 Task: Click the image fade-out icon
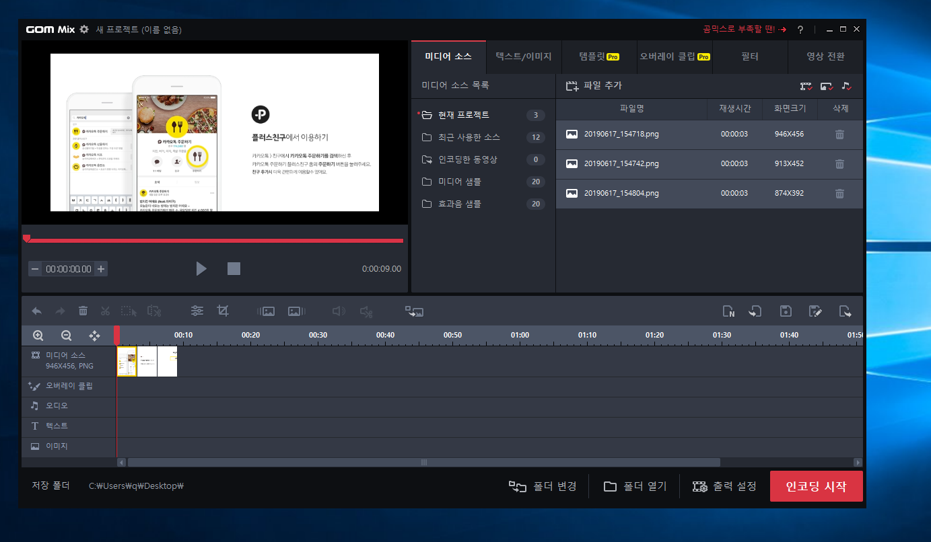tap(297, 311)
